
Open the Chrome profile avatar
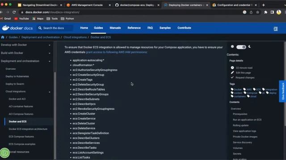click(279, 12)
